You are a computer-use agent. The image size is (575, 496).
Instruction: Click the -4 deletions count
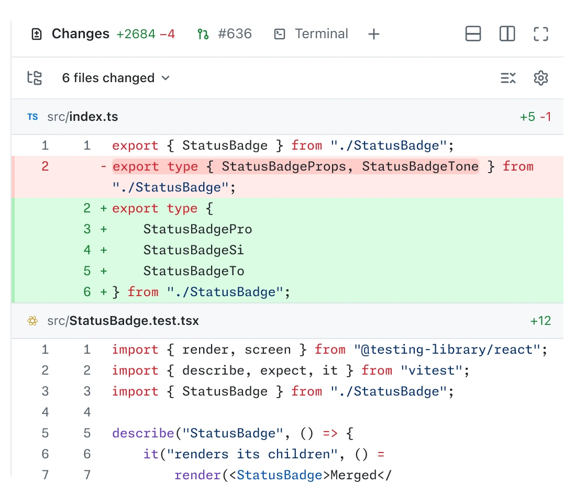coord(167,34)
